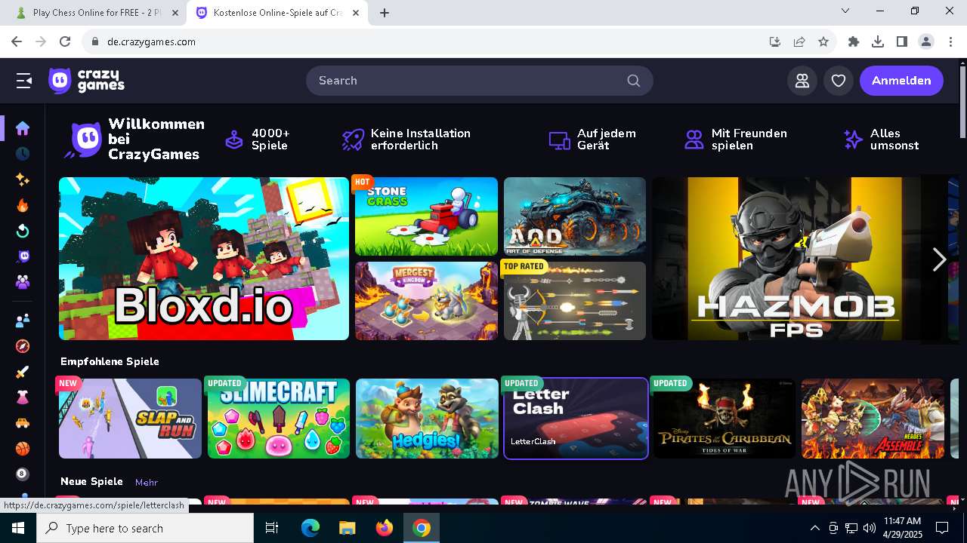The height and width of the screenshot is (543, 967).
Task: Launch Microsoft Edge from taskbar
Action: point(310,528)
